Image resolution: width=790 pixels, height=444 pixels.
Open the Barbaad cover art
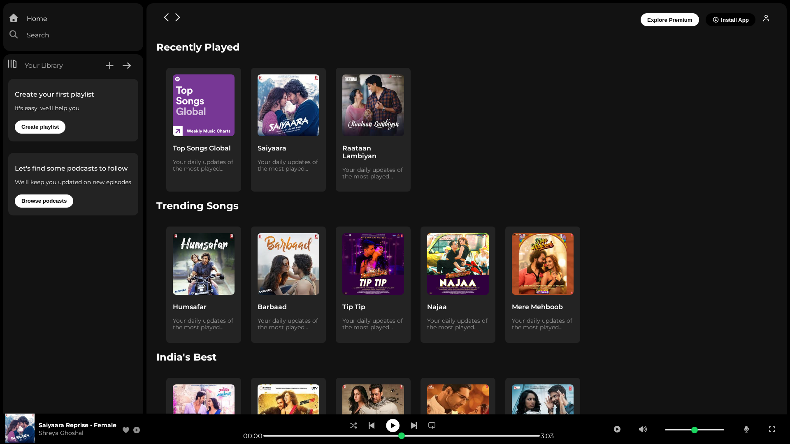click(288, 264)
